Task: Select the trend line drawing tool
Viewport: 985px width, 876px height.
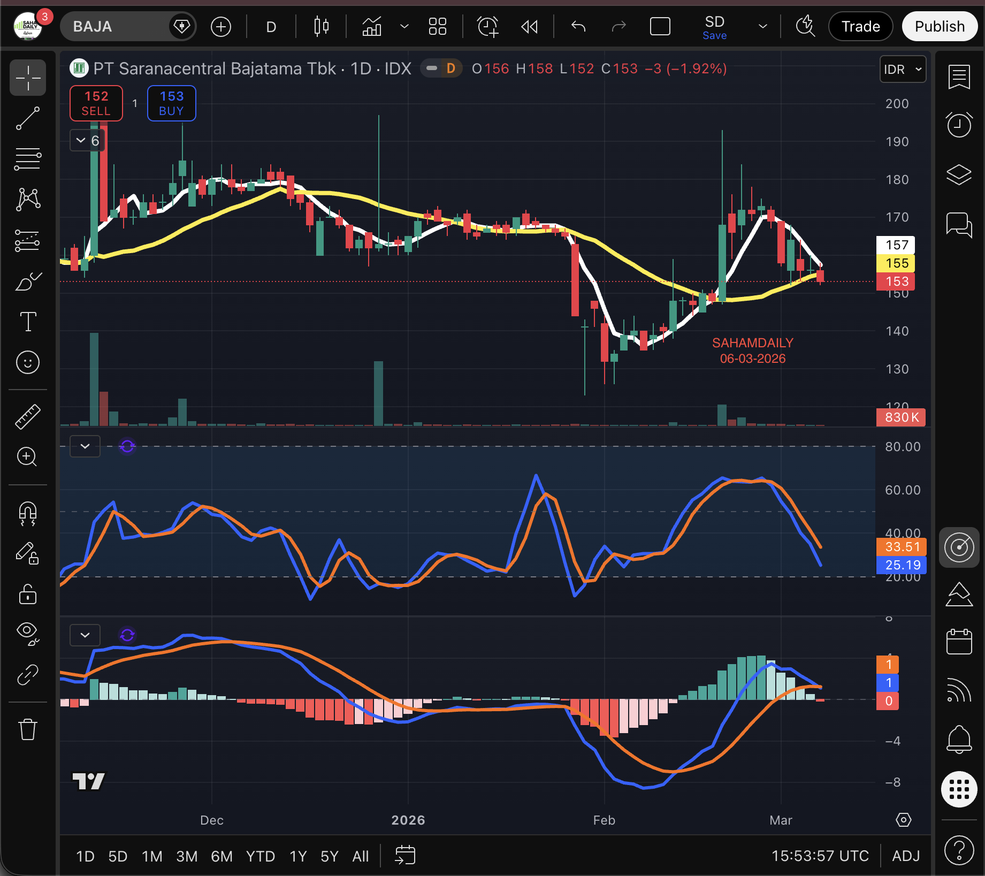Action: [28, 118]
